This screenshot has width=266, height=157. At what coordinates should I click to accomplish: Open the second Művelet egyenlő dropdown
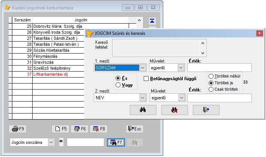tap(182, 98)
